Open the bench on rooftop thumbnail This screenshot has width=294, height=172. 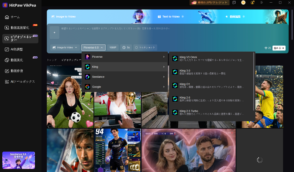[155, 110]
